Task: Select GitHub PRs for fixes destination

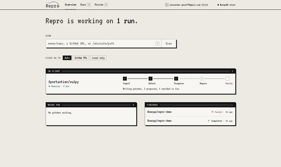Action: tap(81, 58)
